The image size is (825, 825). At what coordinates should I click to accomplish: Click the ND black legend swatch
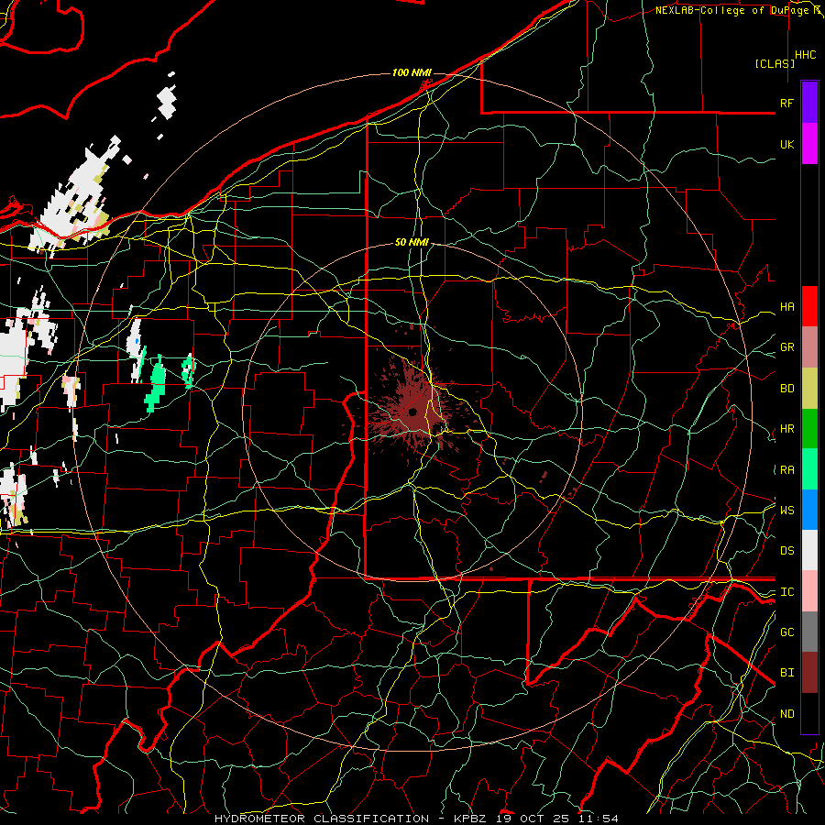(809, 713)
